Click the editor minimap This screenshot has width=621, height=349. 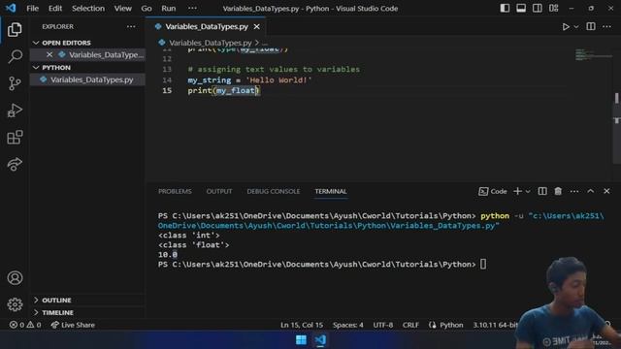pos(593,55)
